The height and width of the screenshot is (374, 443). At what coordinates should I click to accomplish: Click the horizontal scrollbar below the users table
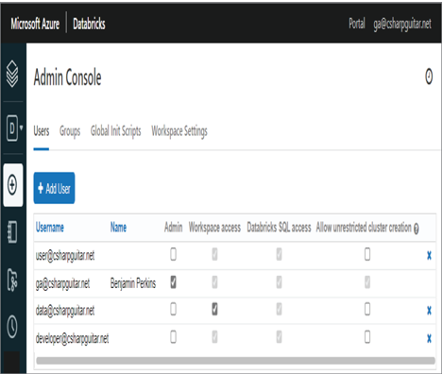coord(235,361)
